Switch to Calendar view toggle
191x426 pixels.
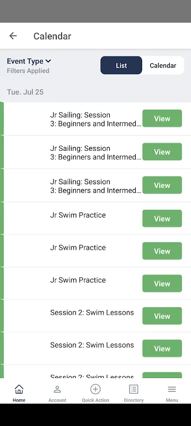click(x=163, y=65)
